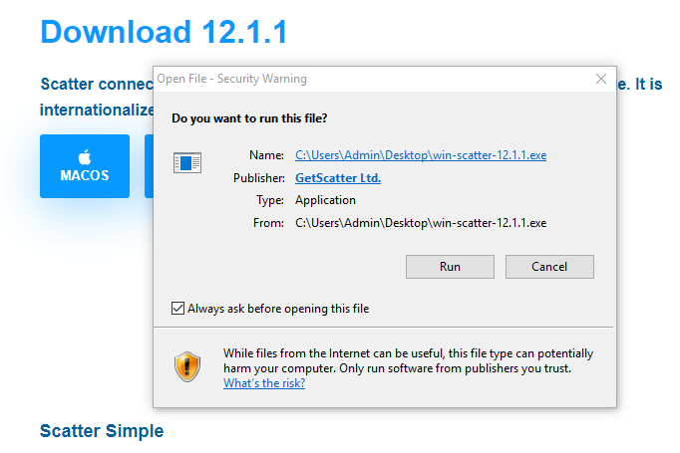Click the internet files warning message text
Viewport: 680px width, 453px height.
pyautogui.click(x=408, y=360)
